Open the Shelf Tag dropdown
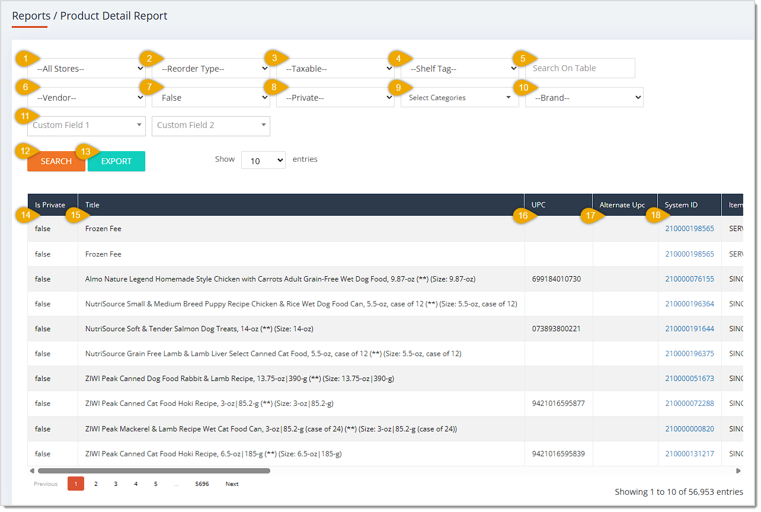Screen dimensions: 761x512 pyautogui.click(x=460, y=68)
